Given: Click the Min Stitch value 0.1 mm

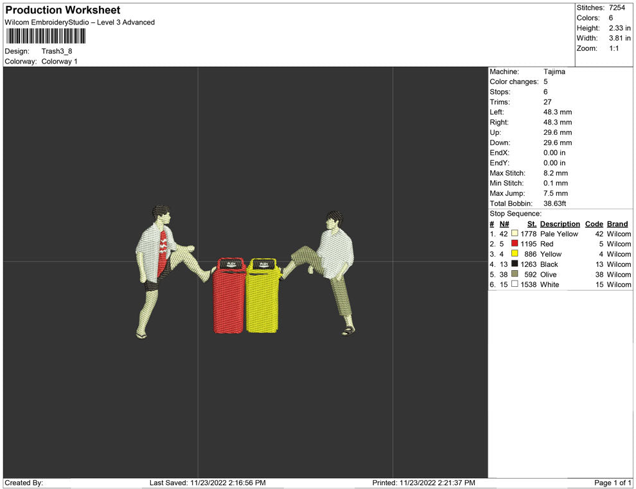Looking at the screenshot, I should click(x=555, y=183).
